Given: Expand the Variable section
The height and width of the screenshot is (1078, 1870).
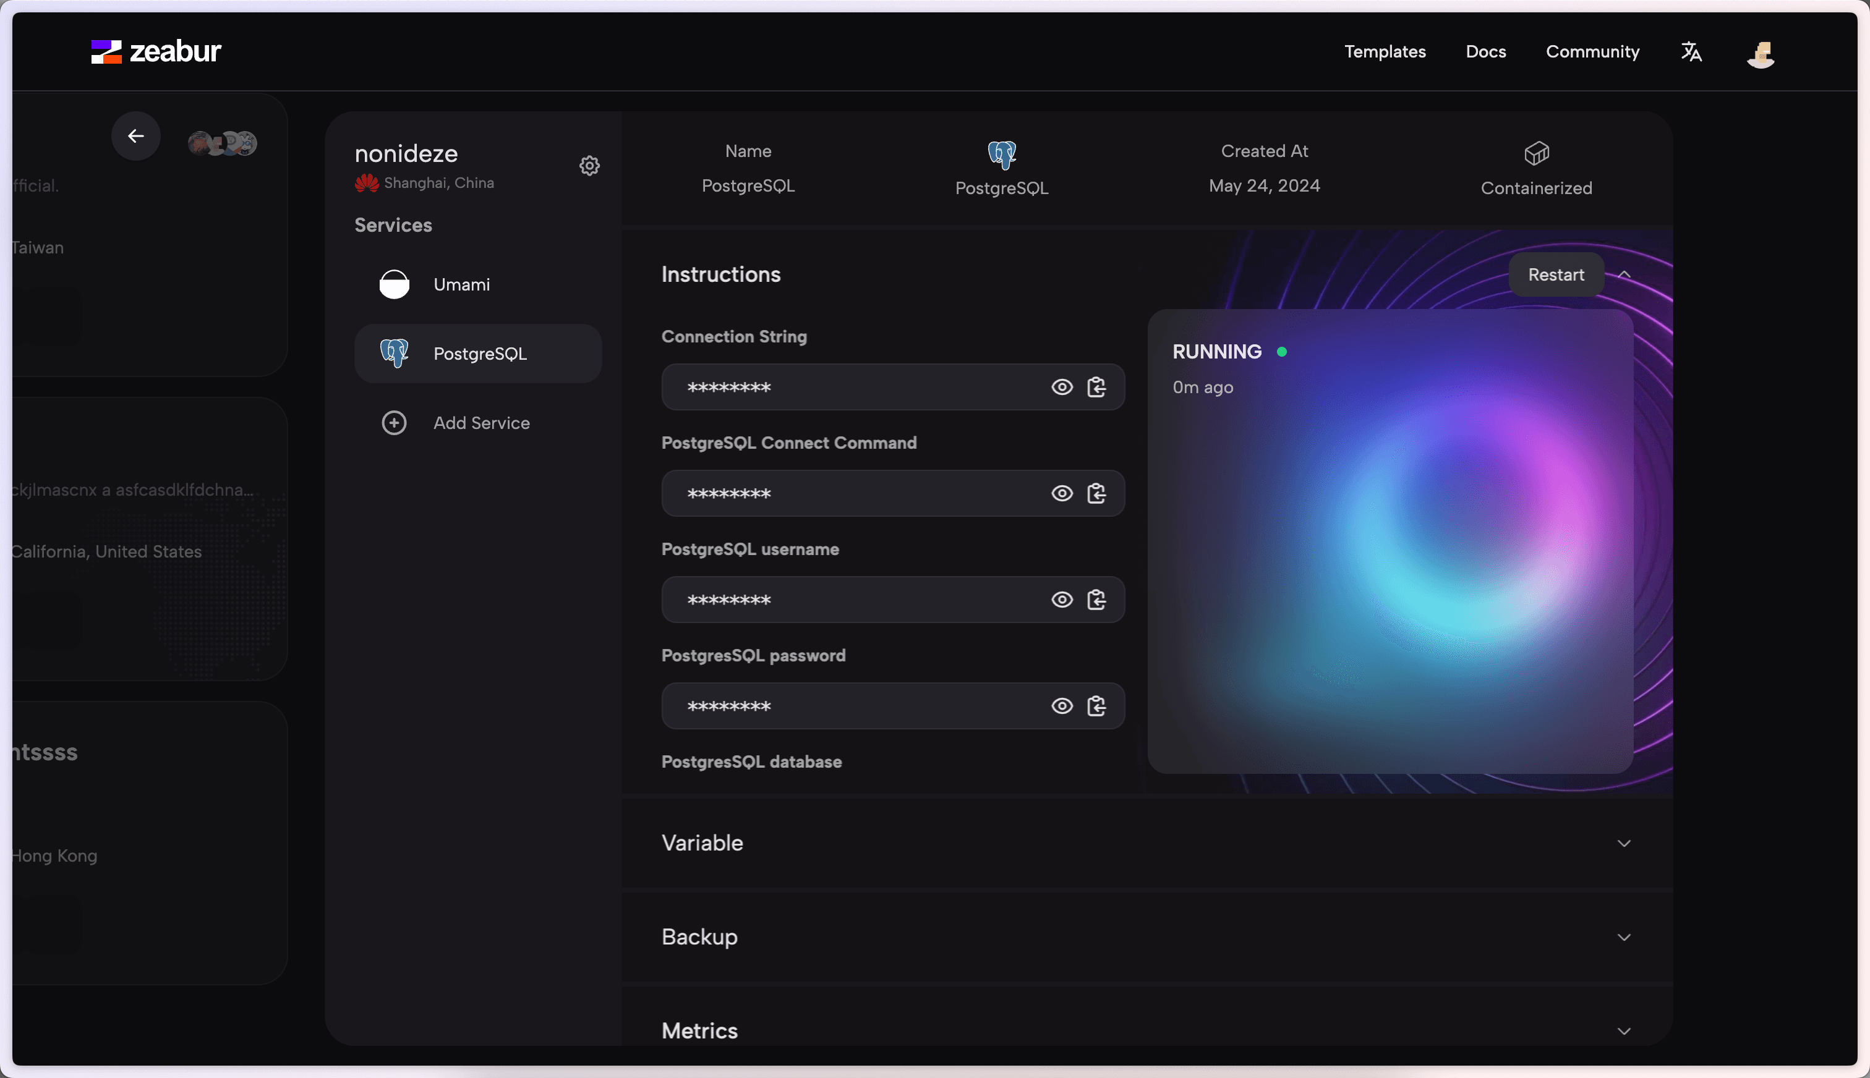Looking at the screenshot, I should tap(1624, 843).
